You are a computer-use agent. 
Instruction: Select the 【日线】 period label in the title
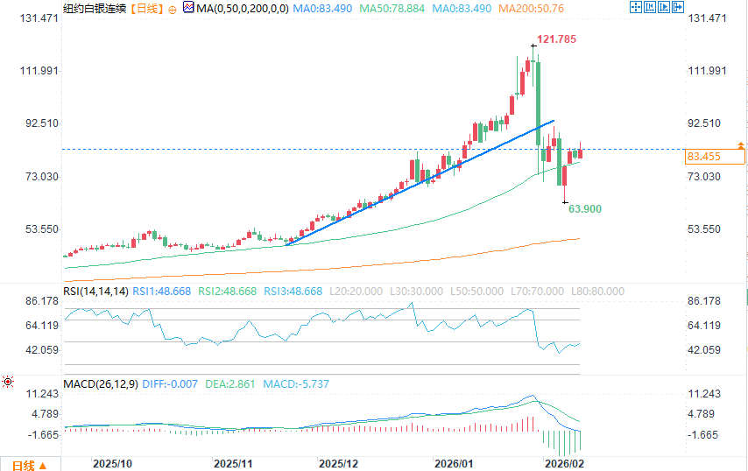(147, 9)
